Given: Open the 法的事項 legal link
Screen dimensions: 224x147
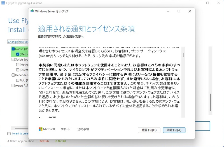Looking at the screenshot, I should tap(83, 129).
